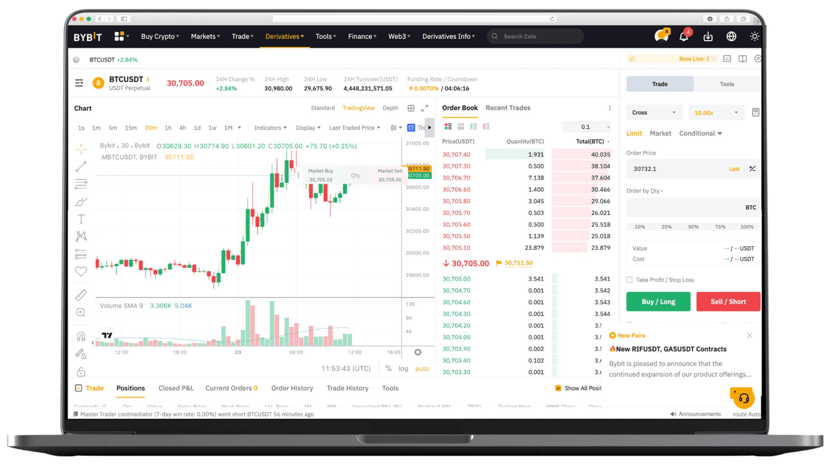Switch to Recent Trades tab

(507, 108)
